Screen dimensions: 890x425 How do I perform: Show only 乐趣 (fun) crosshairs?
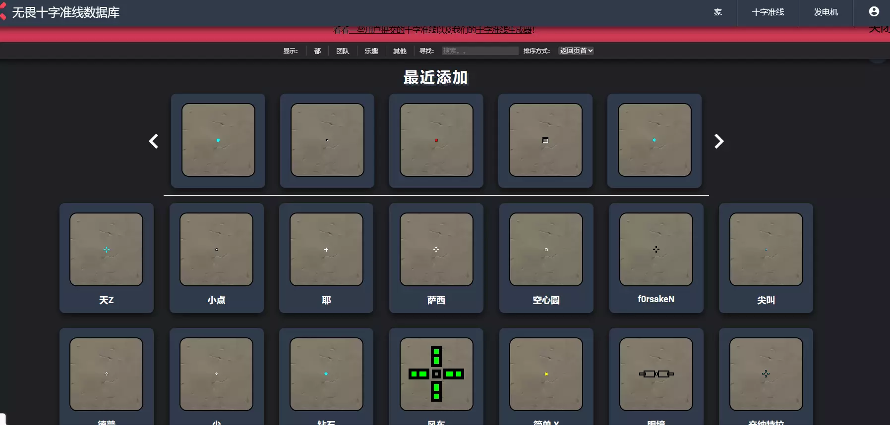tap(371, 51)
